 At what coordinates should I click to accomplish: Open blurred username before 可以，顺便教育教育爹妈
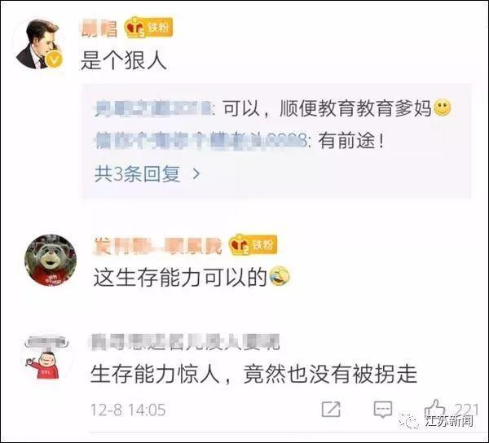pos(153,109)
